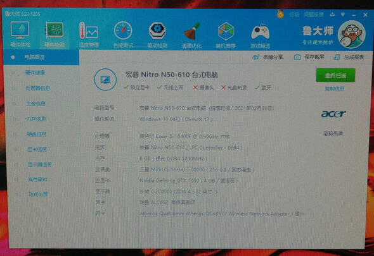Close the 鲁大师 window
The width and height of the screenshot is (374, 256).
tap(365, 15)
